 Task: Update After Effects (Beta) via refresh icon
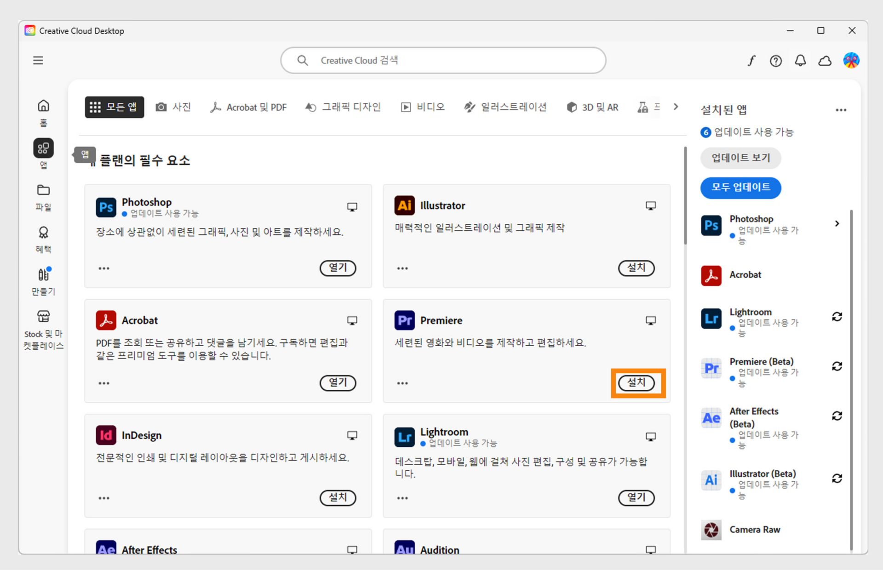[837, 416]
